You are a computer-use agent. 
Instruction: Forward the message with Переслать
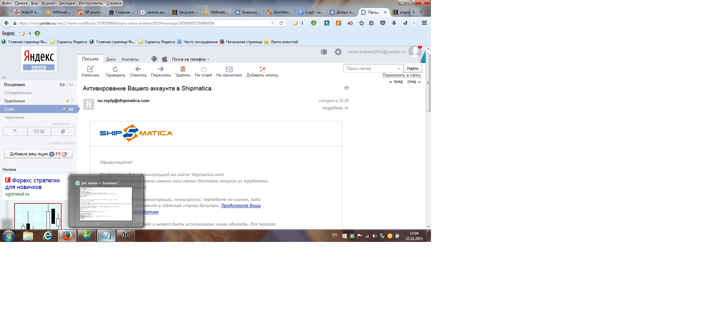(x=161, y=72)
